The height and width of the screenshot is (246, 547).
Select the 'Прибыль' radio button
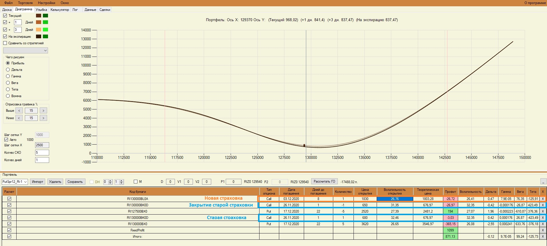(8, 63)
